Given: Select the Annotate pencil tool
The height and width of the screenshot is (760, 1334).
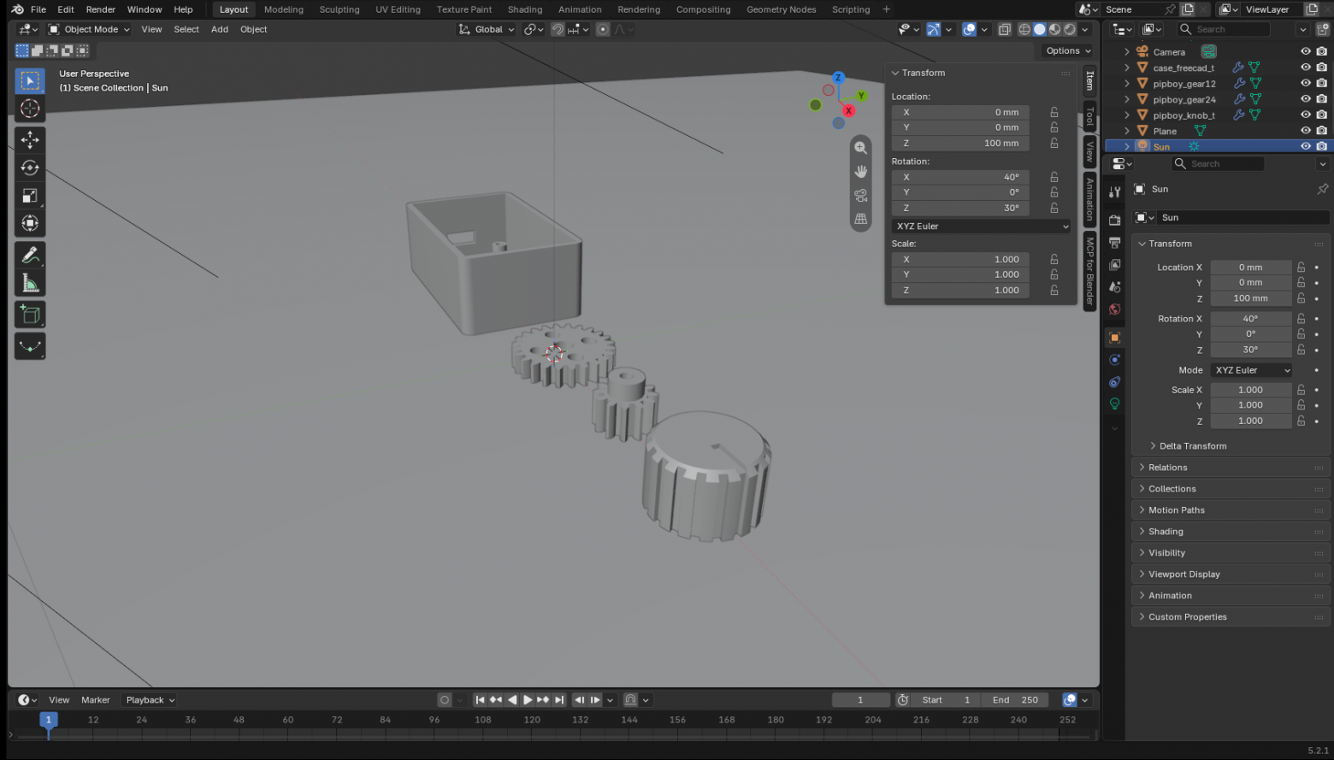Looking at the screenshot, I should tap(30, 255).
